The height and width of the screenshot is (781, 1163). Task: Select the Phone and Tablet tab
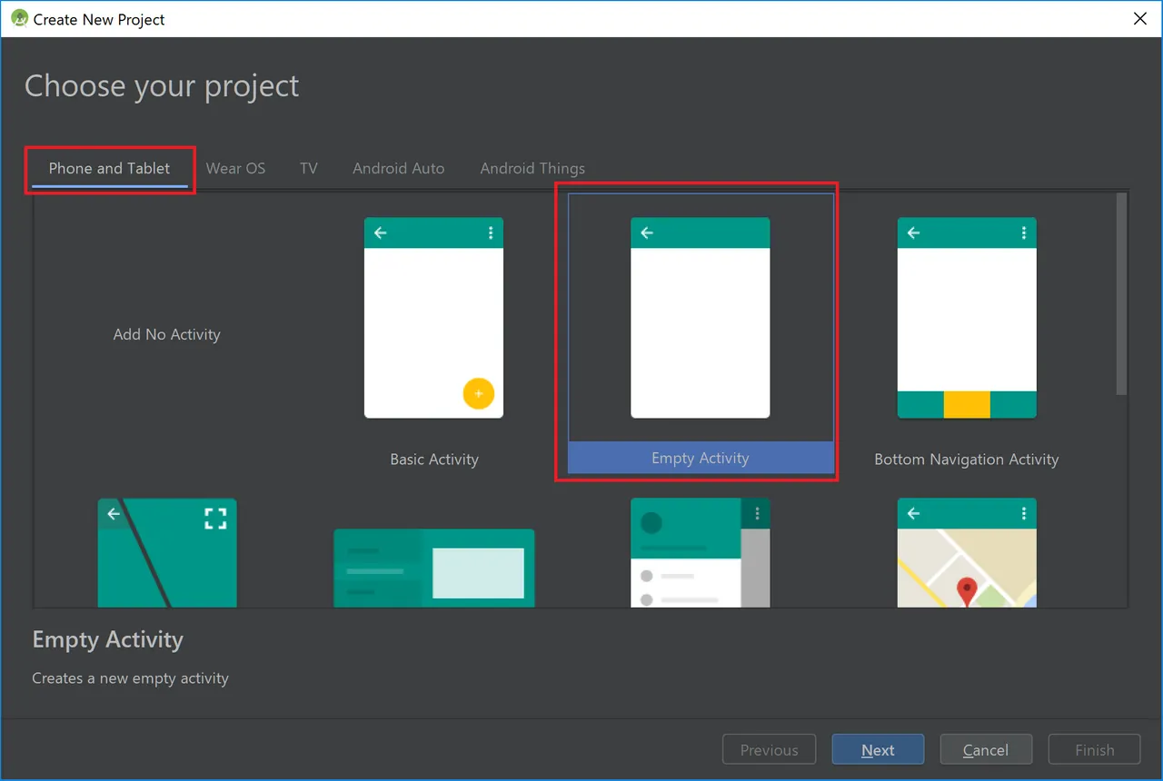click(x=109, y=168)
